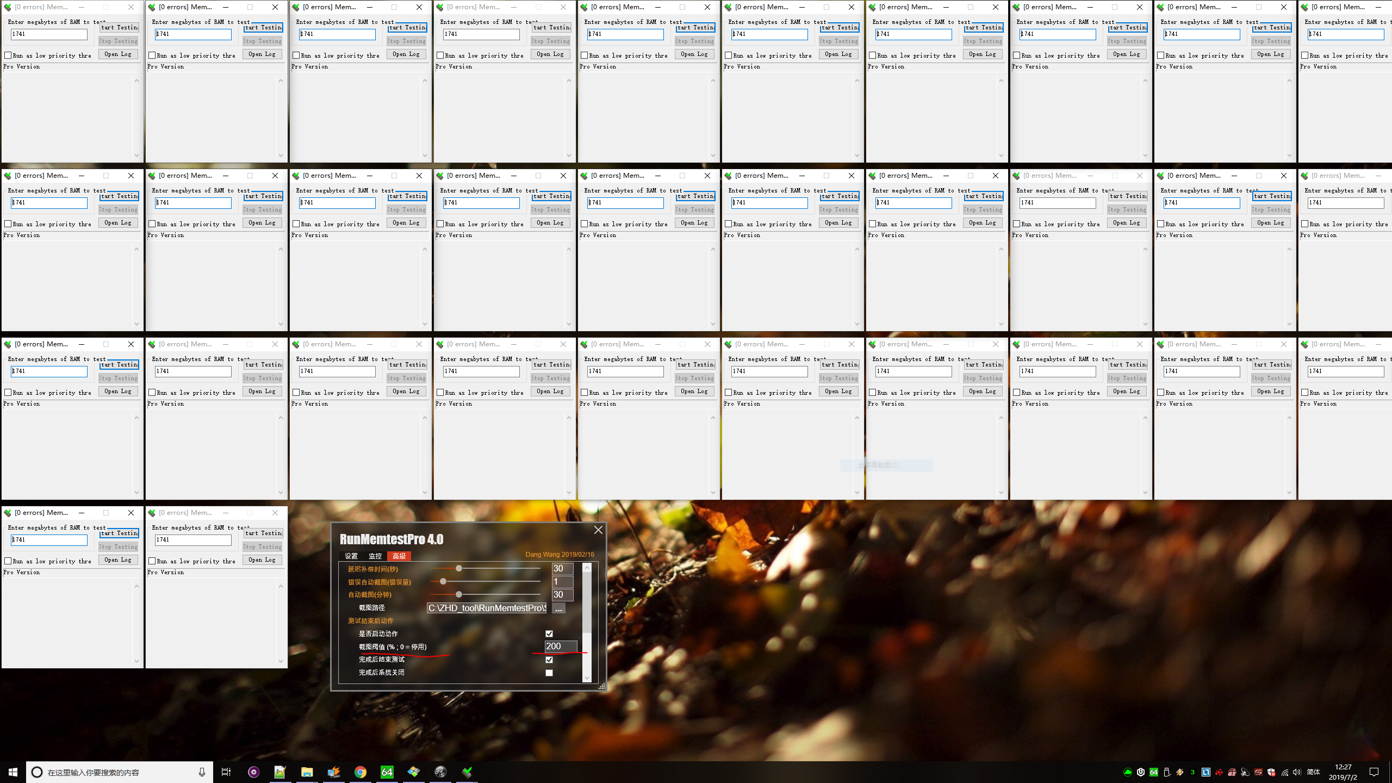1392x783 pixels.
Task: Click the green 64 taskbar icon
Action: click(387, 772)
